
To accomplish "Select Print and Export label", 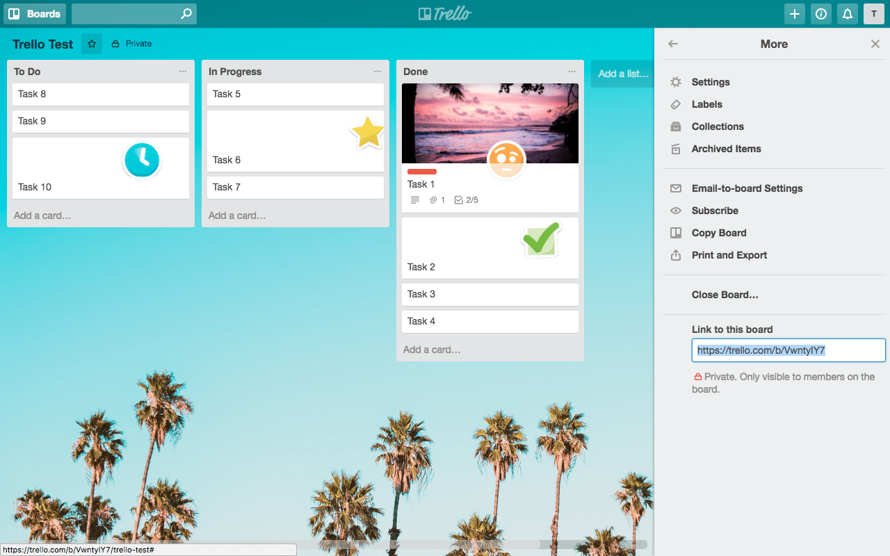I will pos(729,255).
